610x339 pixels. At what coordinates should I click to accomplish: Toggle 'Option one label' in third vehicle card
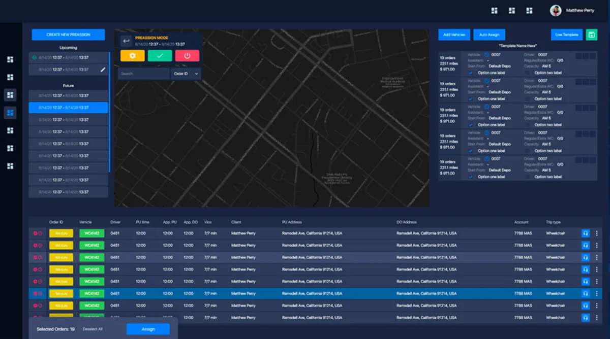[x=470, y=125]
